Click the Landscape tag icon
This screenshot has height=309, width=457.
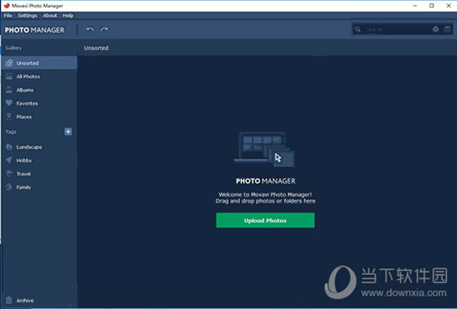[x=9, y=147]
